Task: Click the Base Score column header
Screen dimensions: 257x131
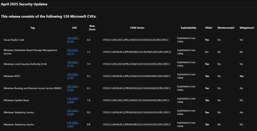Action: pyautogui.click(x=92, y=28)
